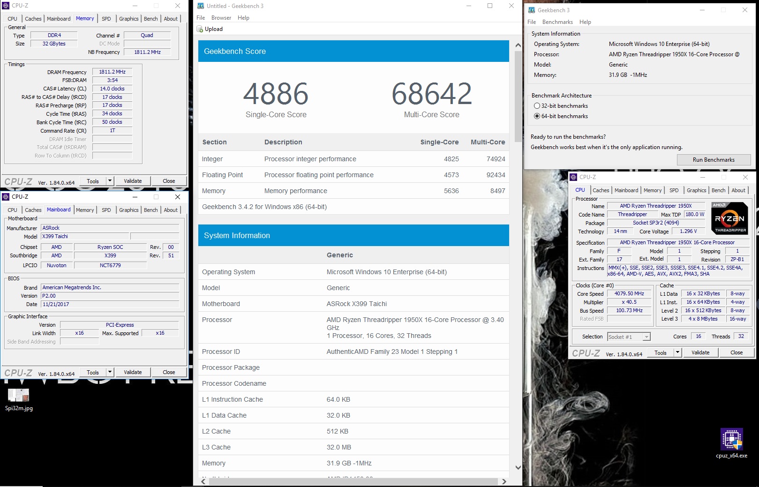Open Help menu in Geekbench 3 launcher

(585, 22)
